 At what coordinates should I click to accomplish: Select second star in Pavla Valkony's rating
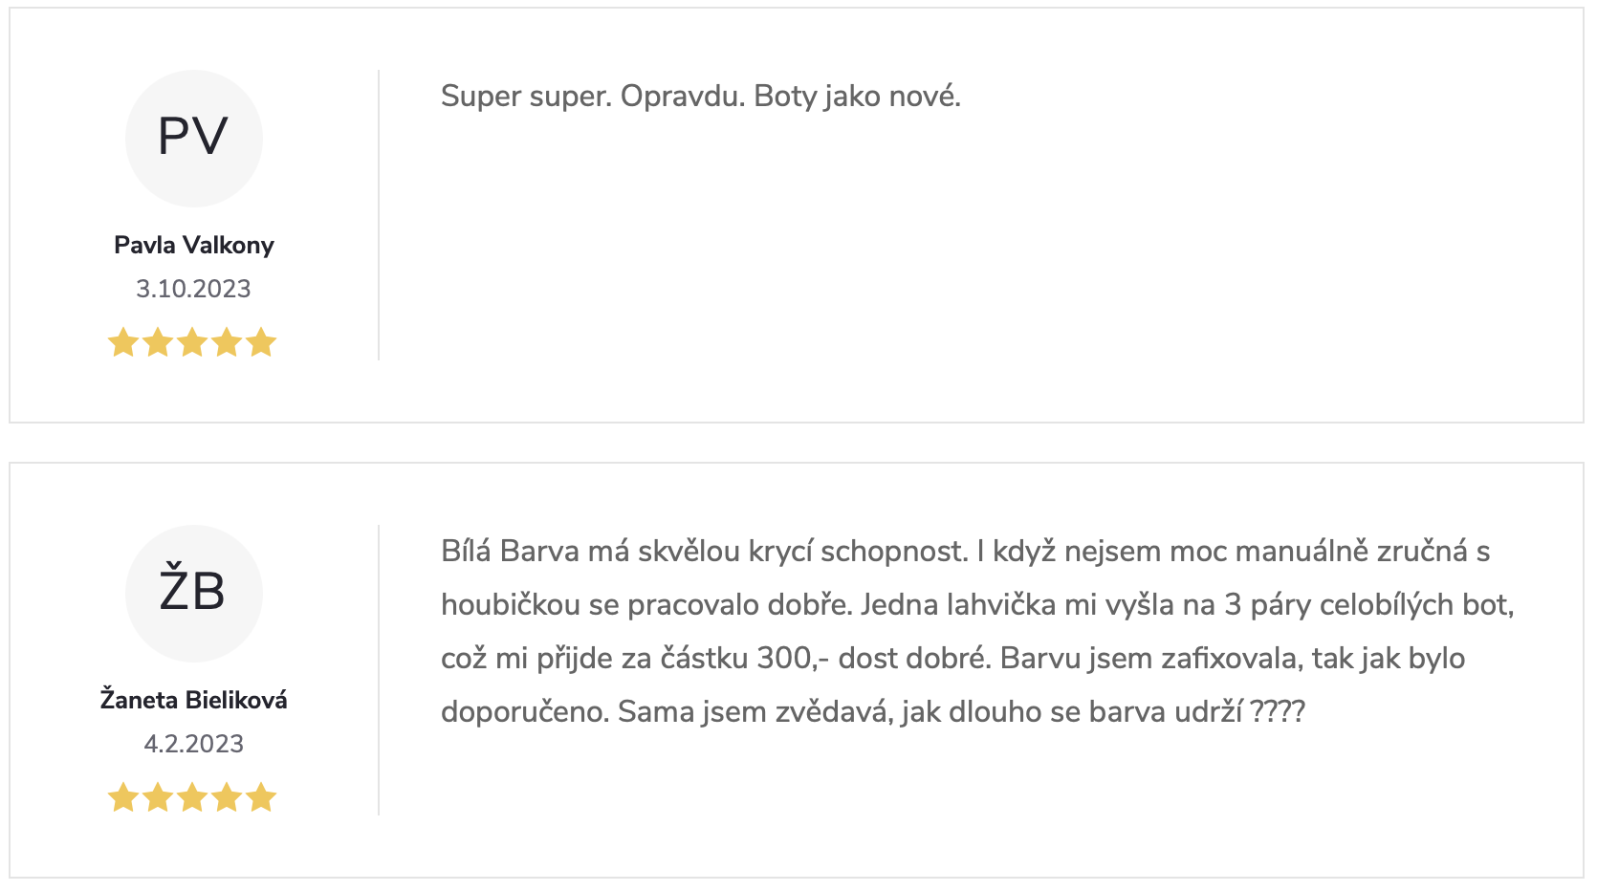[x=158, y=342]
